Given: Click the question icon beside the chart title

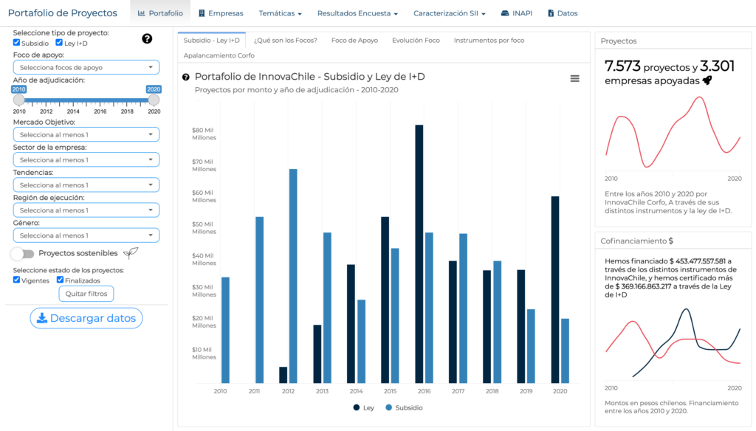Looking at the screenshot, I should (186, 77).
